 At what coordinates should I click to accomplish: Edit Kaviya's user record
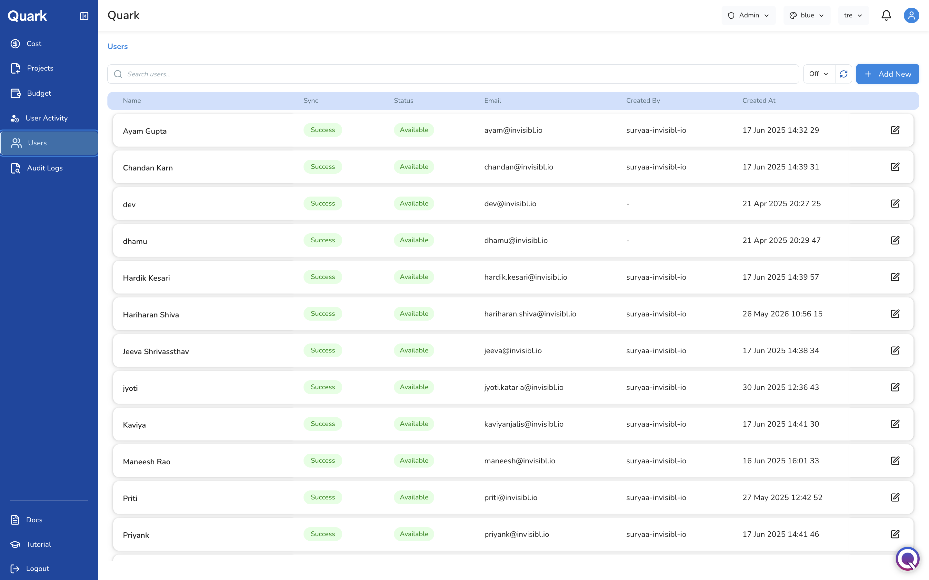tap(895, 424)
